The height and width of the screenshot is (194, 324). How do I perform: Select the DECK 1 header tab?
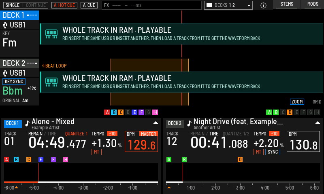pyautogui.click(x=19, y=15)
